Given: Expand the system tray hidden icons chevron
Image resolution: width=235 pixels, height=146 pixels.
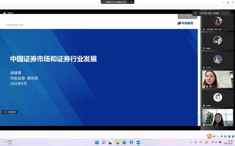Looking at the screenshot, I should [x=191, y=142].
